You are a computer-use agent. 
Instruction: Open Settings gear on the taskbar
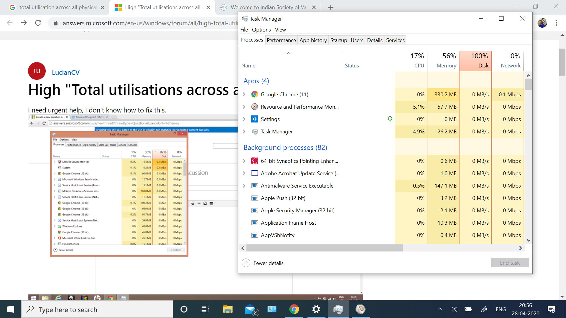pos(316,309)
